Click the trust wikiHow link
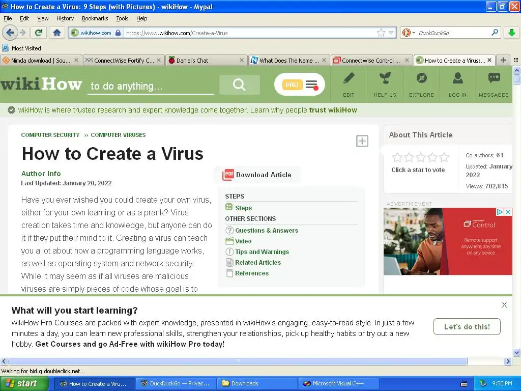This screenshot has height=391, width=521. 333,110
